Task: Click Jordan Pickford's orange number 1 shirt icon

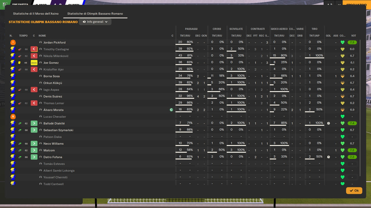Action: pyautogui.click(x=13, y=42)
